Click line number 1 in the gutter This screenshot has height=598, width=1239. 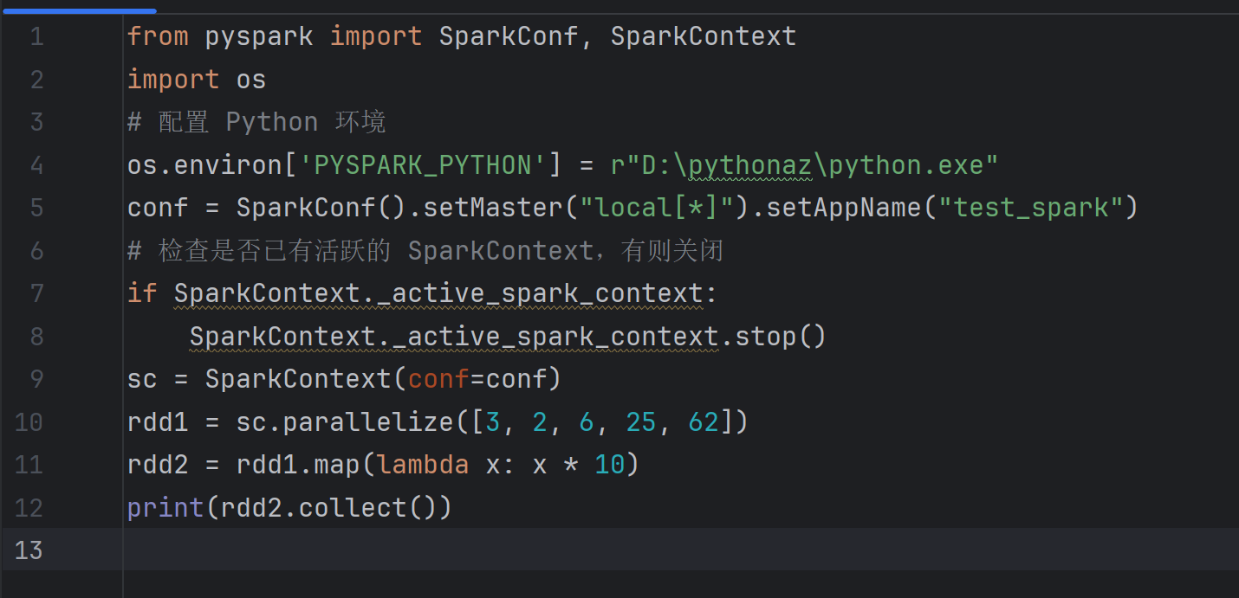36,36
